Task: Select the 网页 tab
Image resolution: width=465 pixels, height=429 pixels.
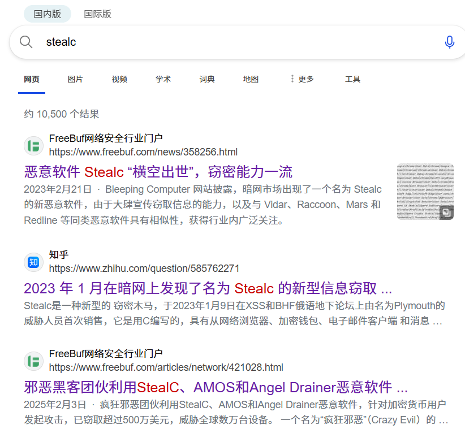Action: (32, 79)
